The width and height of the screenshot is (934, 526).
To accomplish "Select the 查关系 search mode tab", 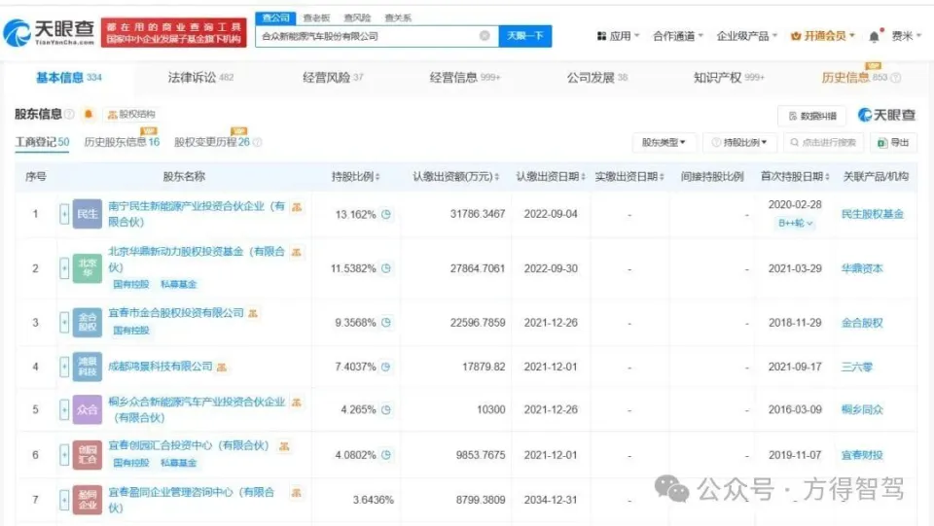I will [398, 18].
